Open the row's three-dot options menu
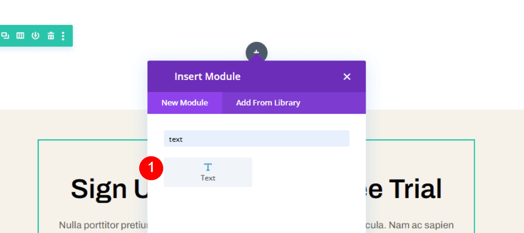524x233 pixels. click(63, 36)
